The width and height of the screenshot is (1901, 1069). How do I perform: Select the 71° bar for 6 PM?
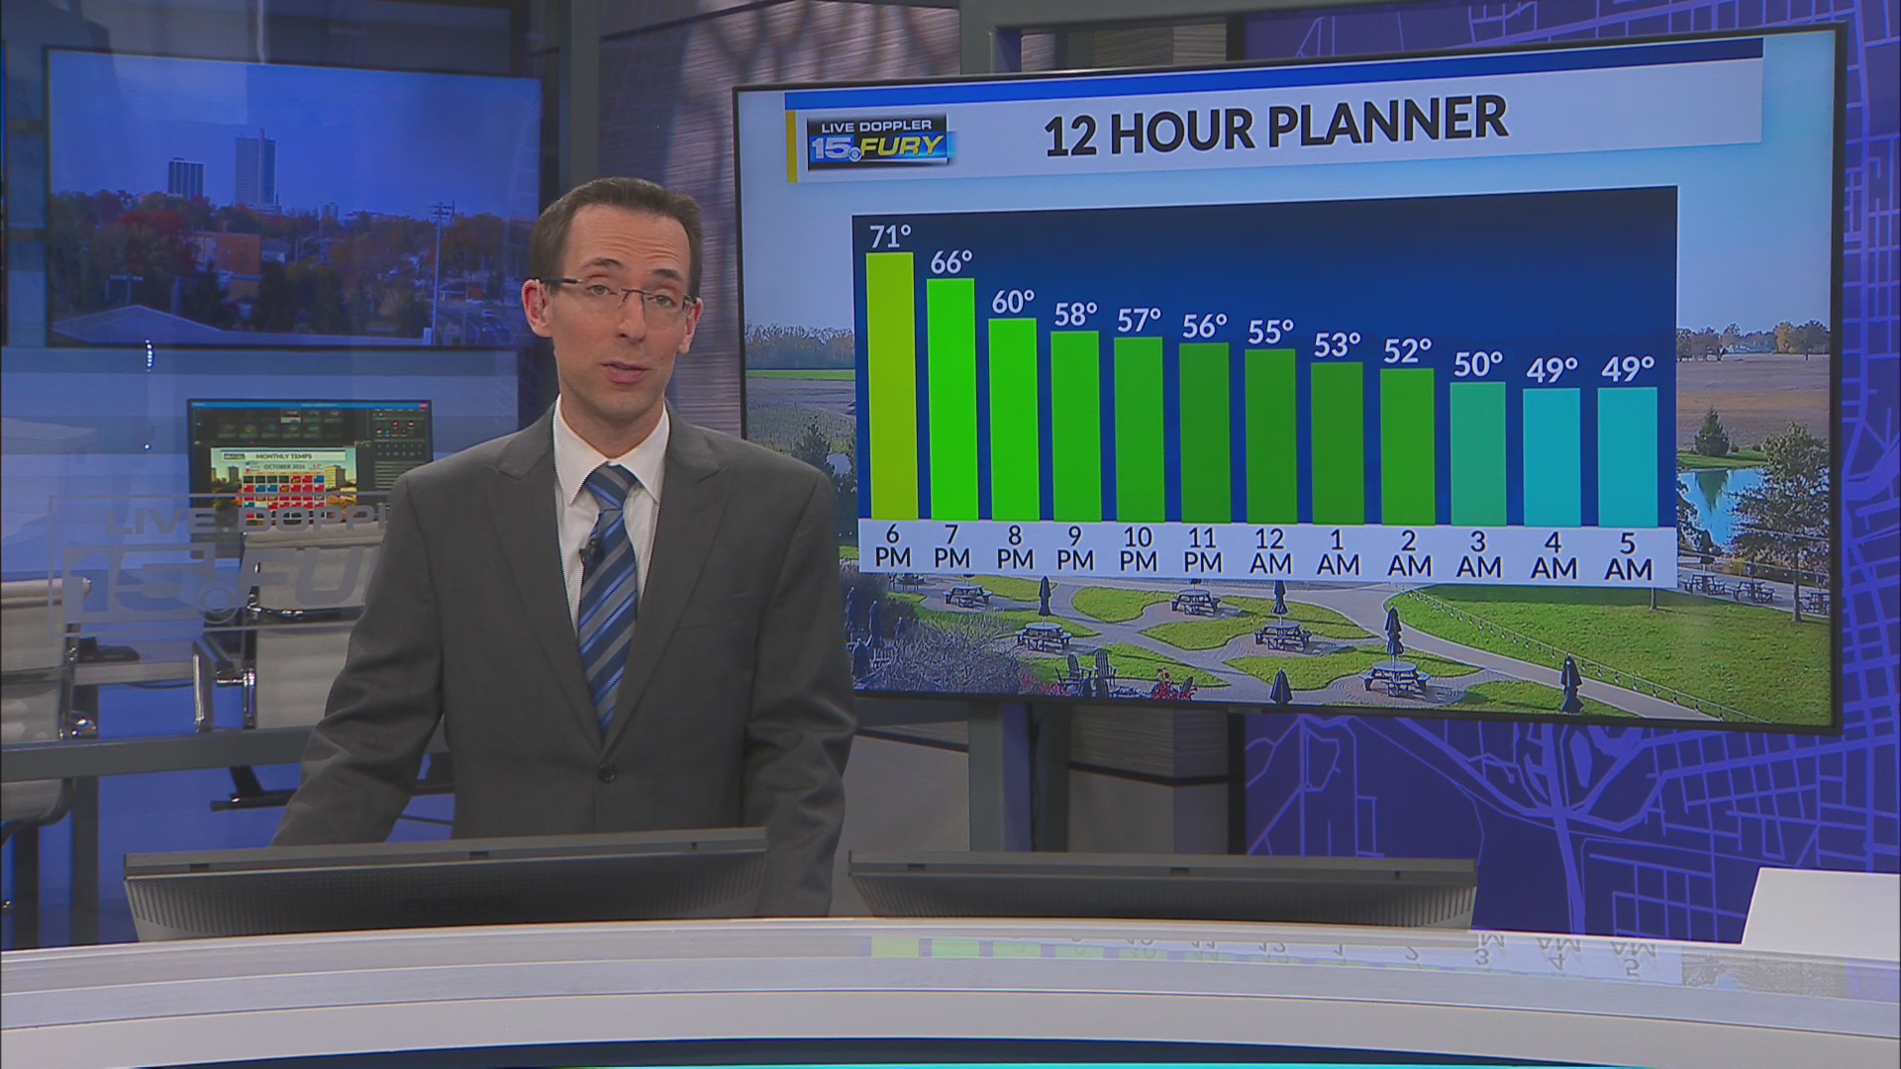(890, 386)
